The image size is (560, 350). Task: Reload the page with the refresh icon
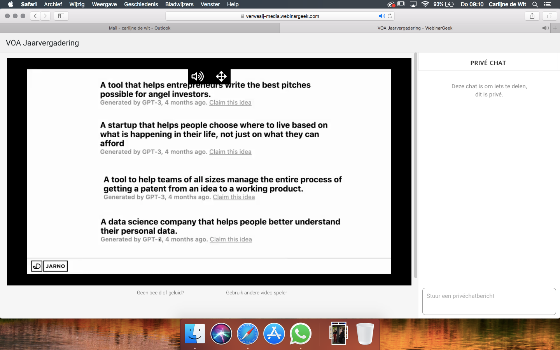(390, 16)
